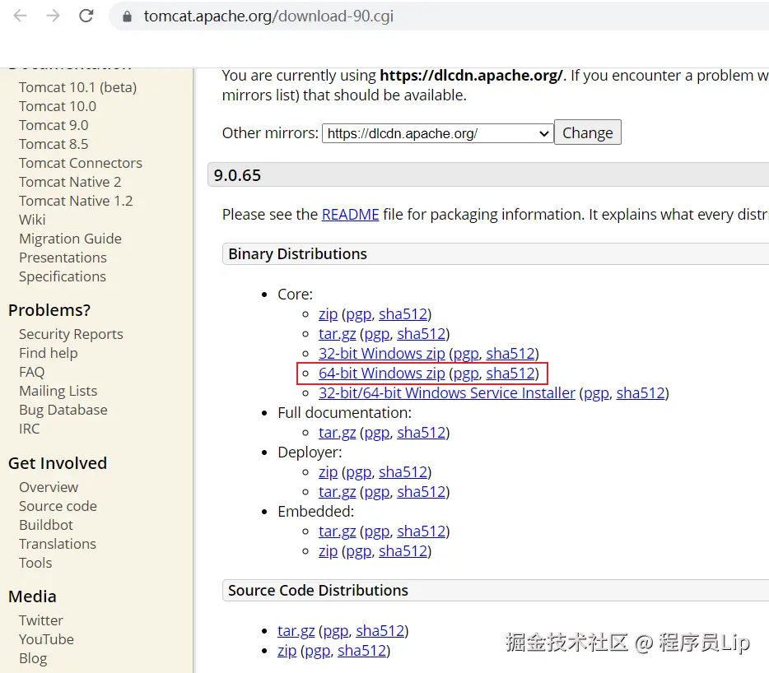
Task: Open Tomcat 10.0 sidebar link
Action: coord(58,106)
